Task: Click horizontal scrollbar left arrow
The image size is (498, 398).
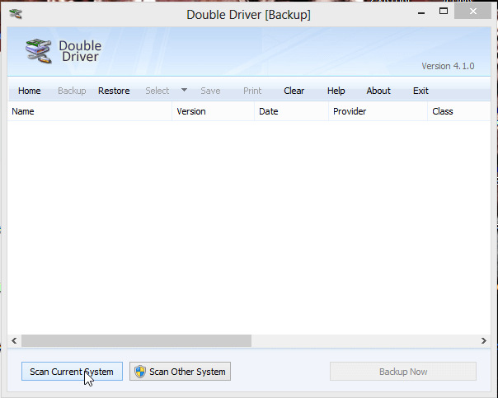Action: 14,341
